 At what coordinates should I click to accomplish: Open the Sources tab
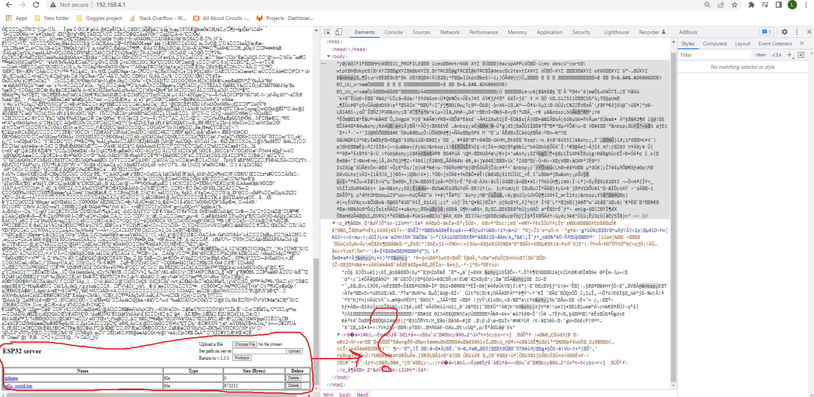coord(421,32)
